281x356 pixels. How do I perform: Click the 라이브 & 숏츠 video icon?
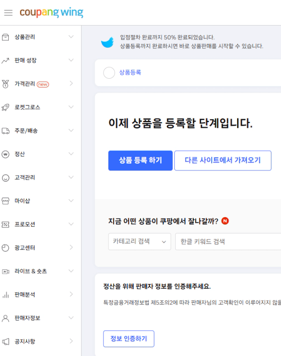click(x=5, y=271)
